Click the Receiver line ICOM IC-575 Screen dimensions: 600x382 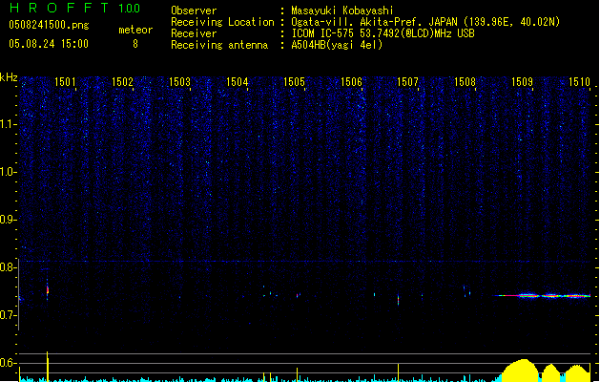tap(383, 33)
